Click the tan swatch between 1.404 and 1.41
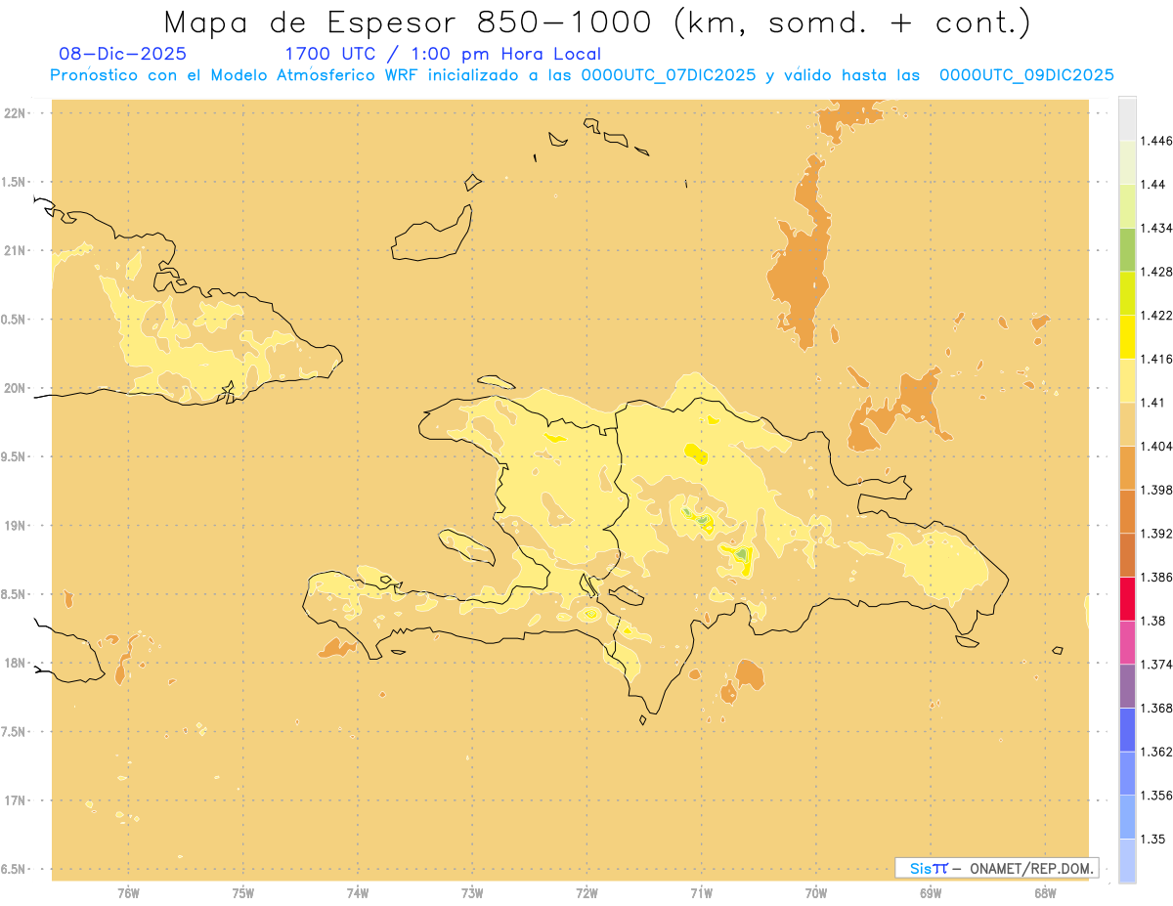1173x906 pixels. (1127, 423)
